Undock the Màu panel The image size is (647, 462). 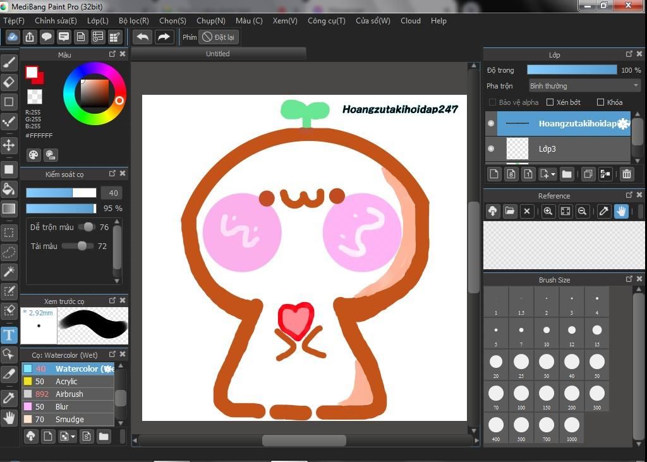112,54
